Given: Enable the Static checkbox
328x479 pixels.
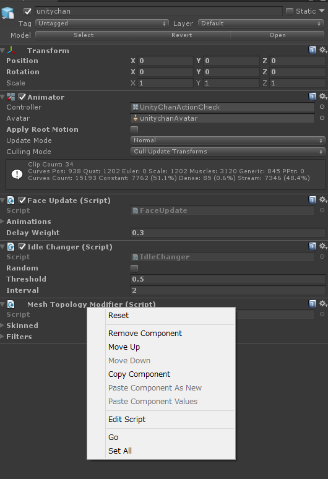Looking at the screenshot, I should [x=290, y=12].
